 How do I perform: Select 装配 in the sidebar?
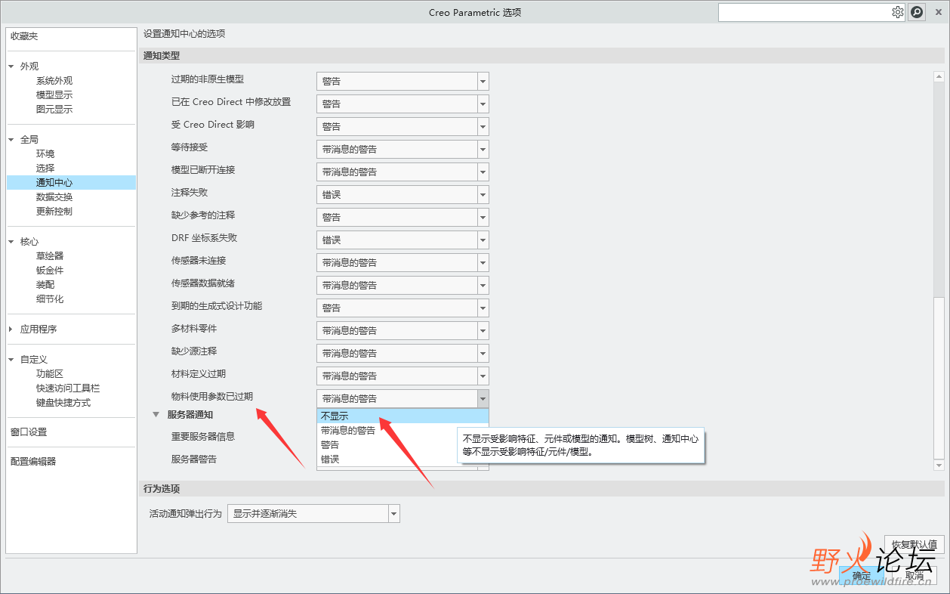click(x=45, y=285)
